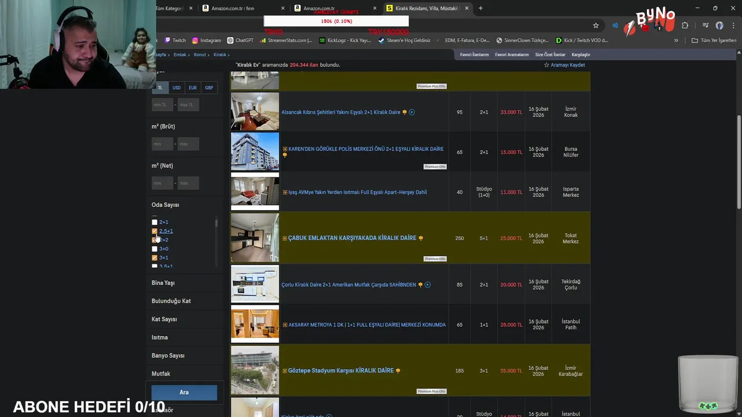Open the Alsancak Kıbrıs Şehitleri listing link
The image size is (742, 417).
point(341,112)
